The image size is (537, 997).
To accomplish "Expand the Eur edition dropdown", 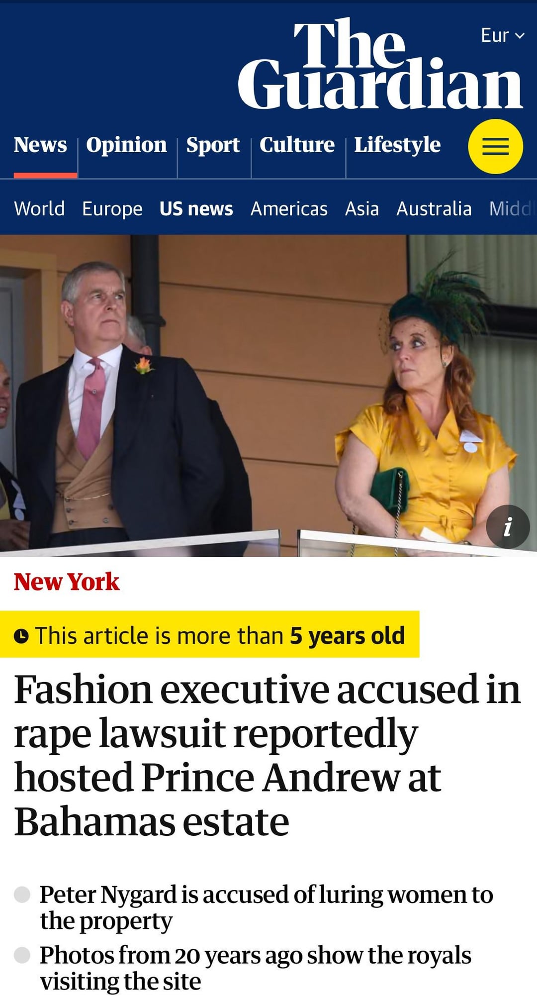I will tap(503, 35).
